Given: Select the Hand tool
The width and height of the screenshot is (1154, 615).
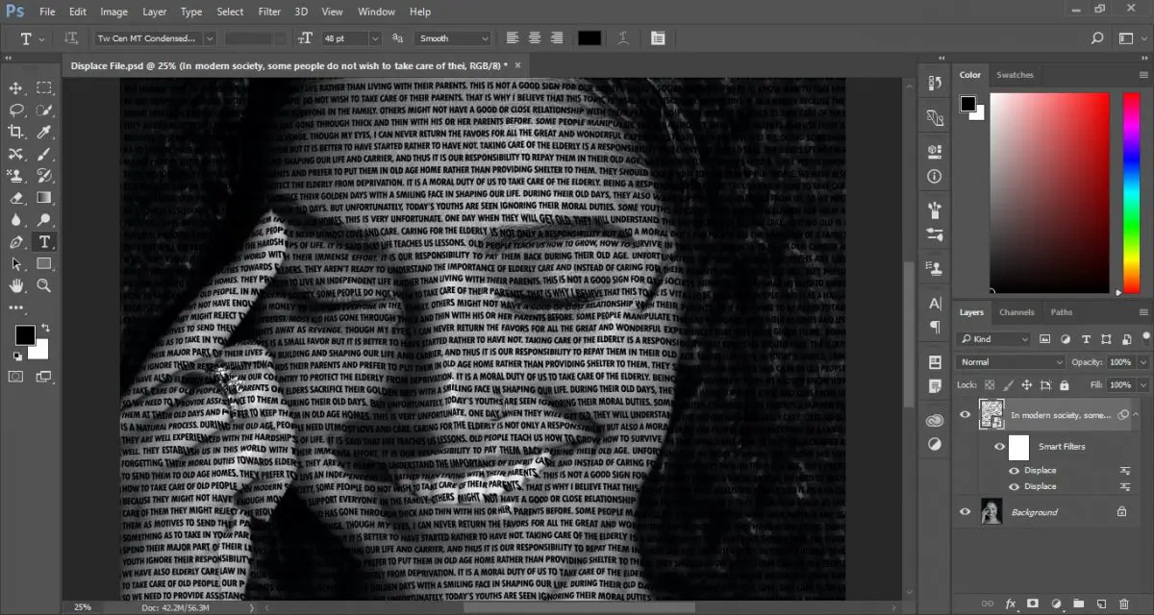Looking at the screenshot, I should 14,285.
